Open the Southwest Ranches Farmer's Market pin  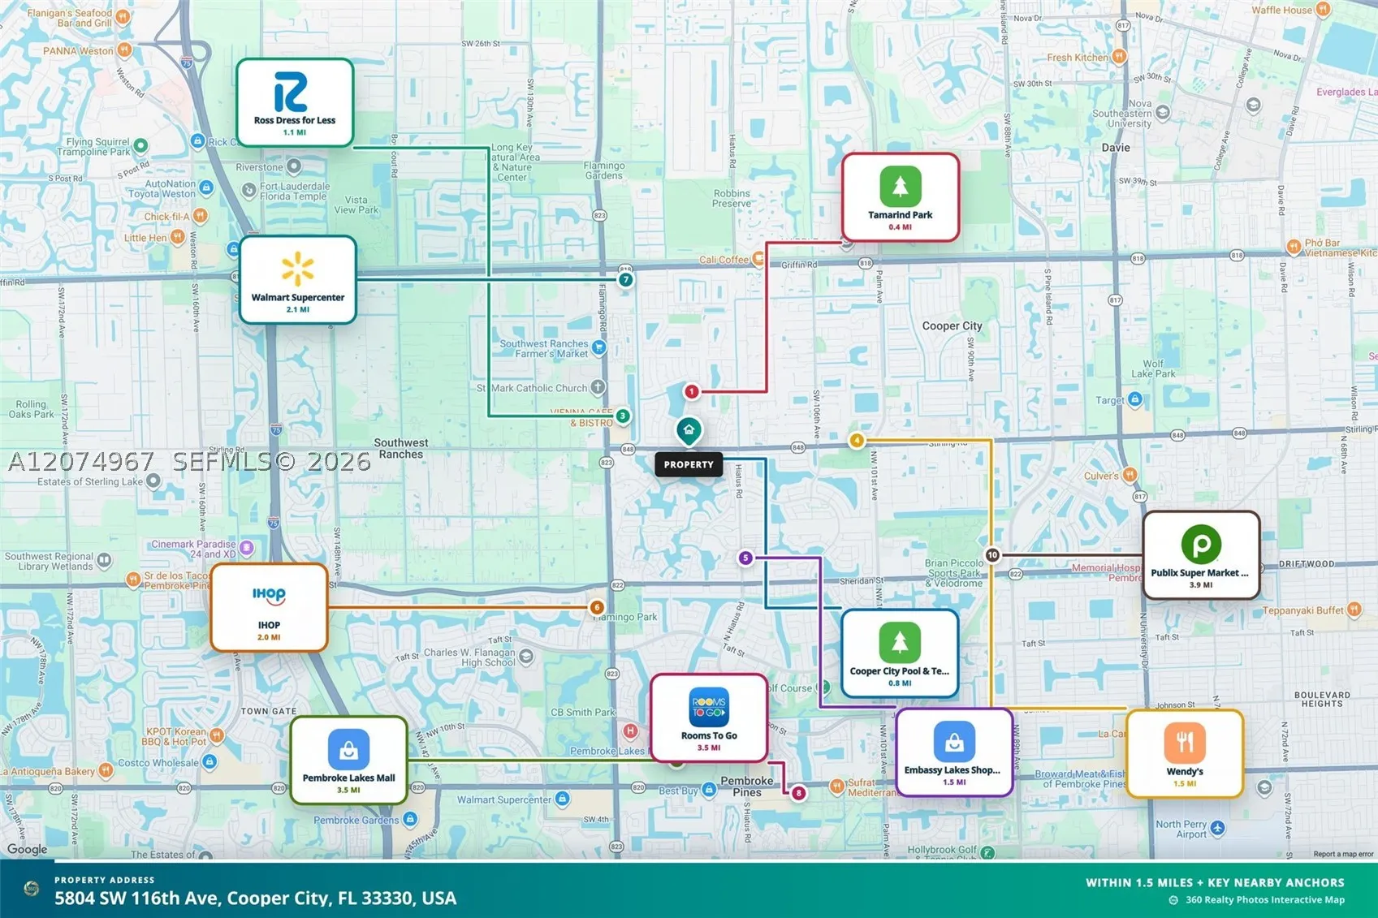click(x=599, y=348)
